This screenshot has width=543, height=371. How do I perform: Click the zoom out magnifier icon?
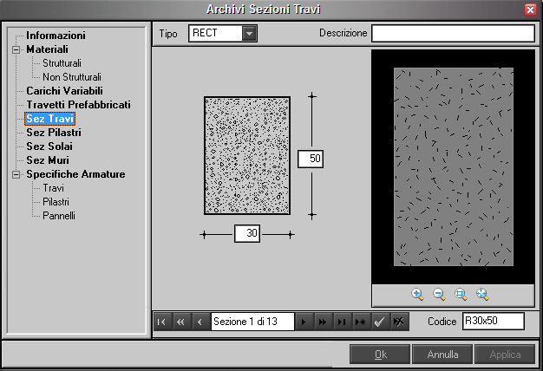coord(439,295)
